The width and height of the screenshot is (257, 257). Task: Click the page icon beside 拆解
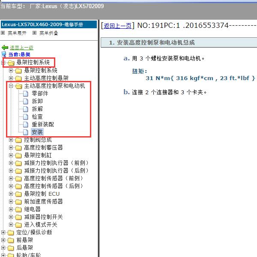pos(26,109)
